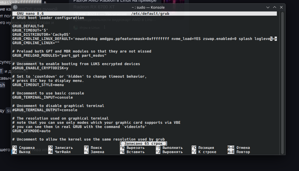Click the M-U Отмена shortcut
Screen dimensions: 299x171
click(x=239, y=148)
